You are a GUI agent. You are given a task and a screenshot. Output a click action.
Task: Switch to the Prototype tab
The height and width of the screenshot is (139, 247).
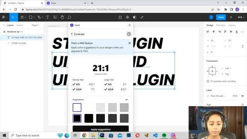pyautogui.click(x=220, y=25)
